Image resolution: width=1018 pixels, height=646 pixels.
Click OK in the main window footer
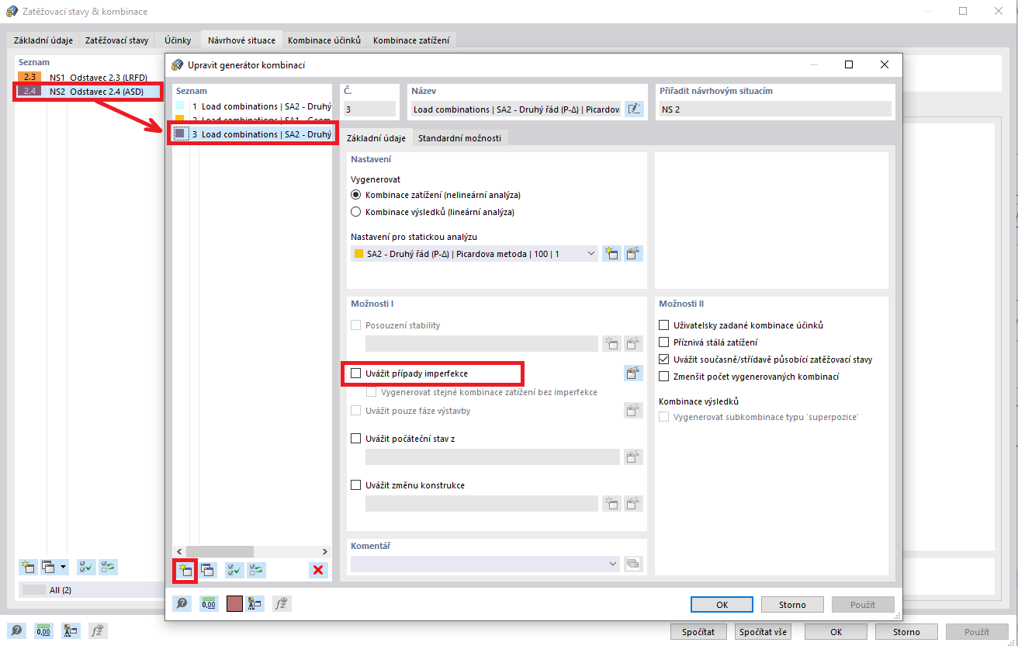click(x=836, y=631)
